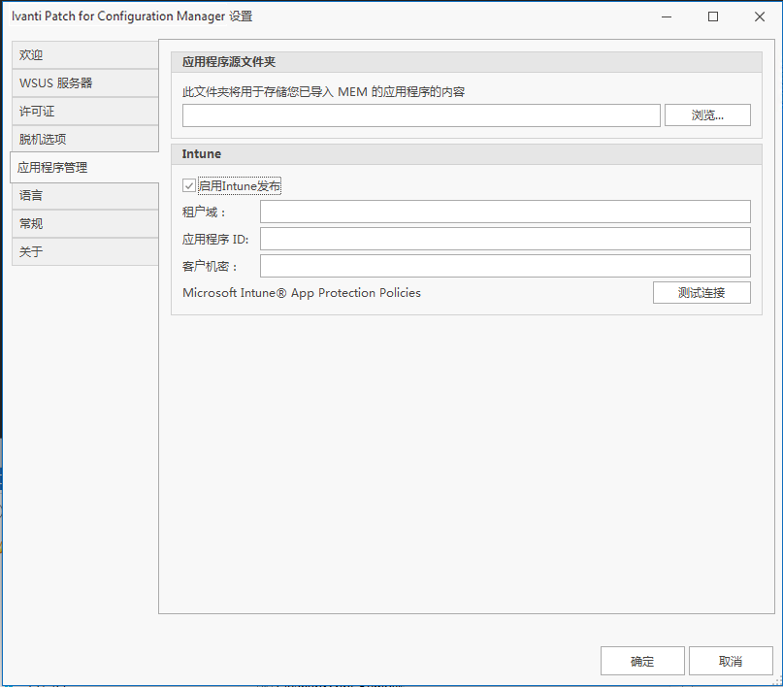Maximize the settings window
The height and width of the screenshot is (687, 783).
tap(713, 16)
